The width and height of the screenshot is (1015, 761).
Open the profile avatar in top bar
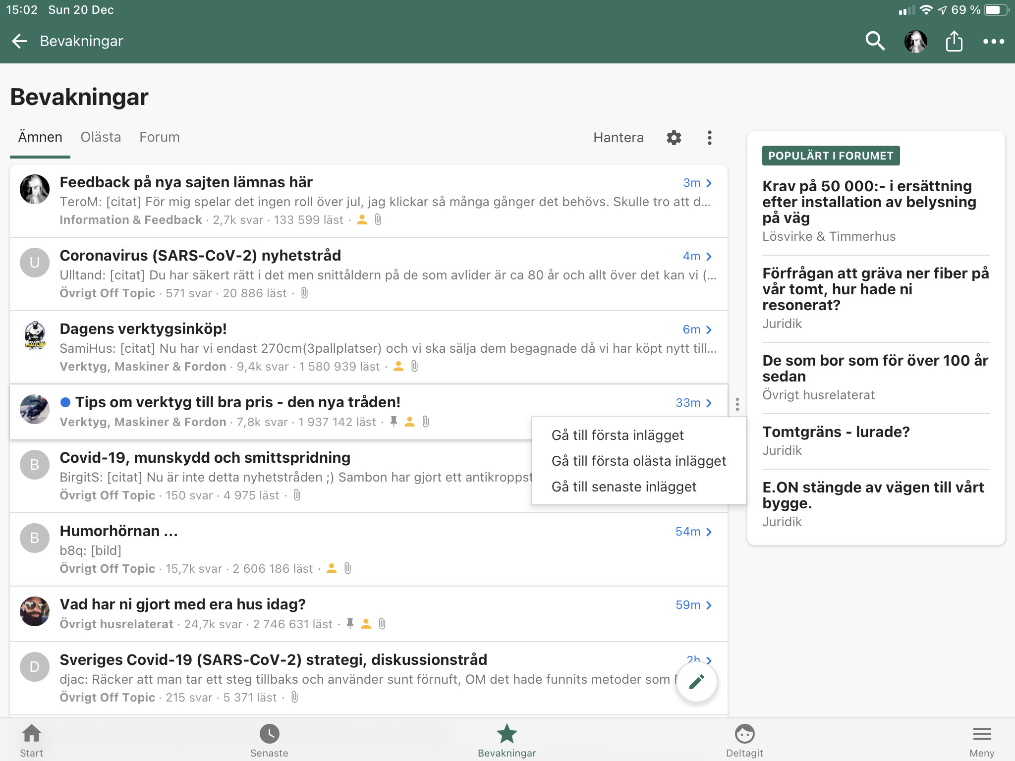[915, 41]
